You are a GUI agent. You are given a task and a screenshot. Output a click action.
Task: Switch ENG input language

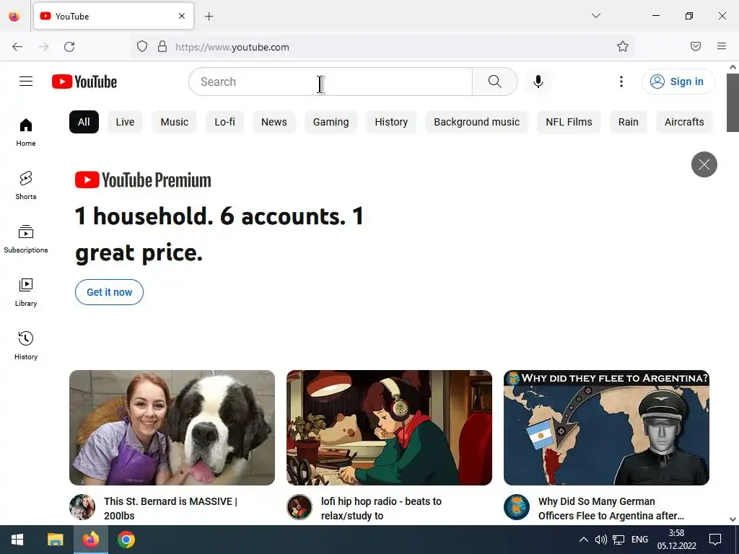pyautogui.click(x=639, y=540)
